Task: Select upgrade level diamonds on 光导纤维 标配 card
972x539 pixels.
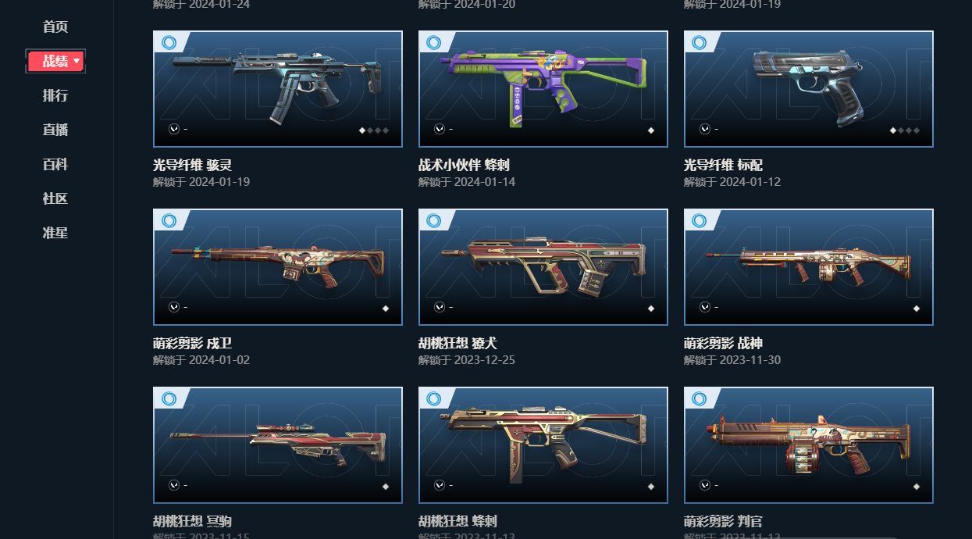Action: [905, 130]
